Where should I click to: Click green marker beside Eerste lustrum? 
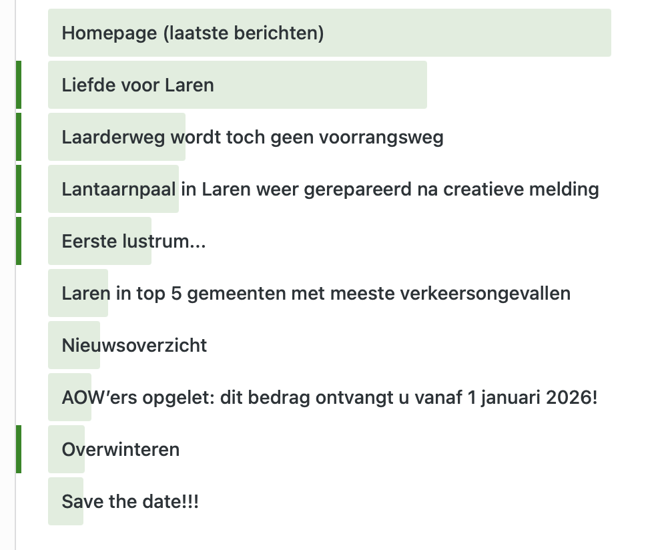19,241
